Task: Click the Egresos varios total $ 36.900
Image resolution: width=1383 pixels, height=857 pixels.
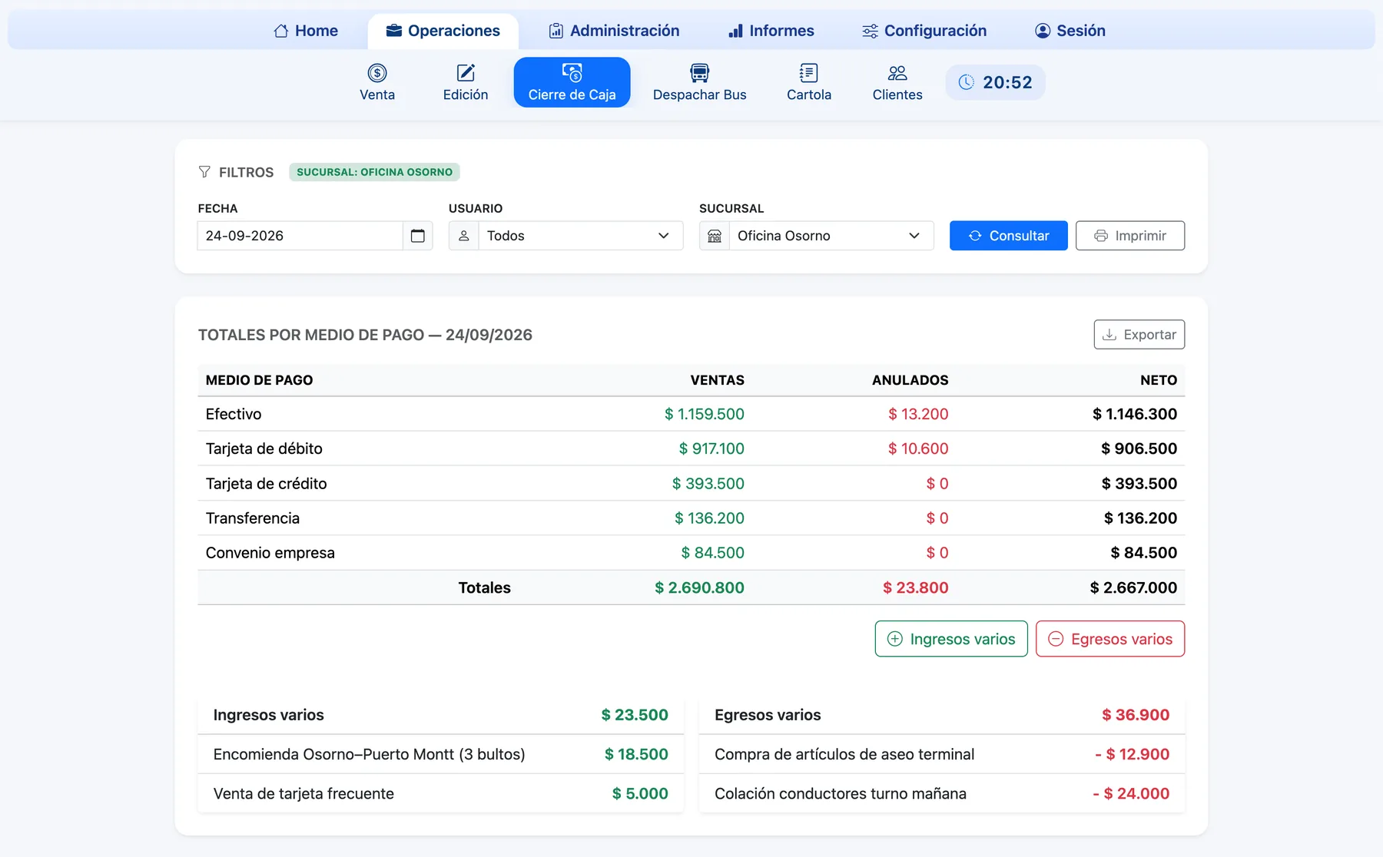Action: (x=1136, y=715)
